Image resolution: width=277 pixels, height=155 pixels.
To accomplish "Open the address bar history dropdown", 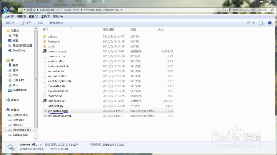I will pyautogui.click(x=222, y=10).
